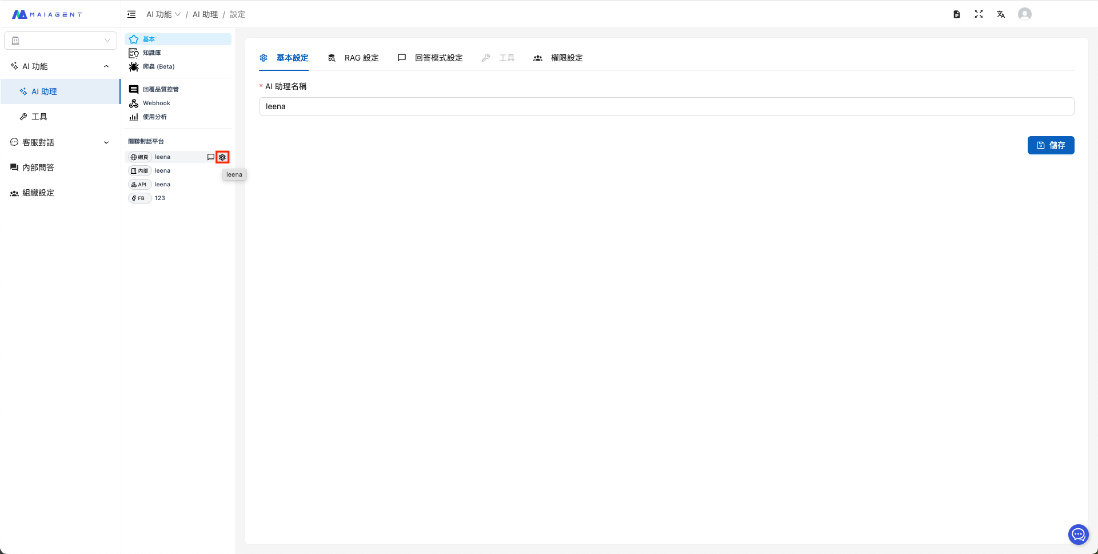
Task: Open the organization selector dropdown
Action: pos(61,41)
